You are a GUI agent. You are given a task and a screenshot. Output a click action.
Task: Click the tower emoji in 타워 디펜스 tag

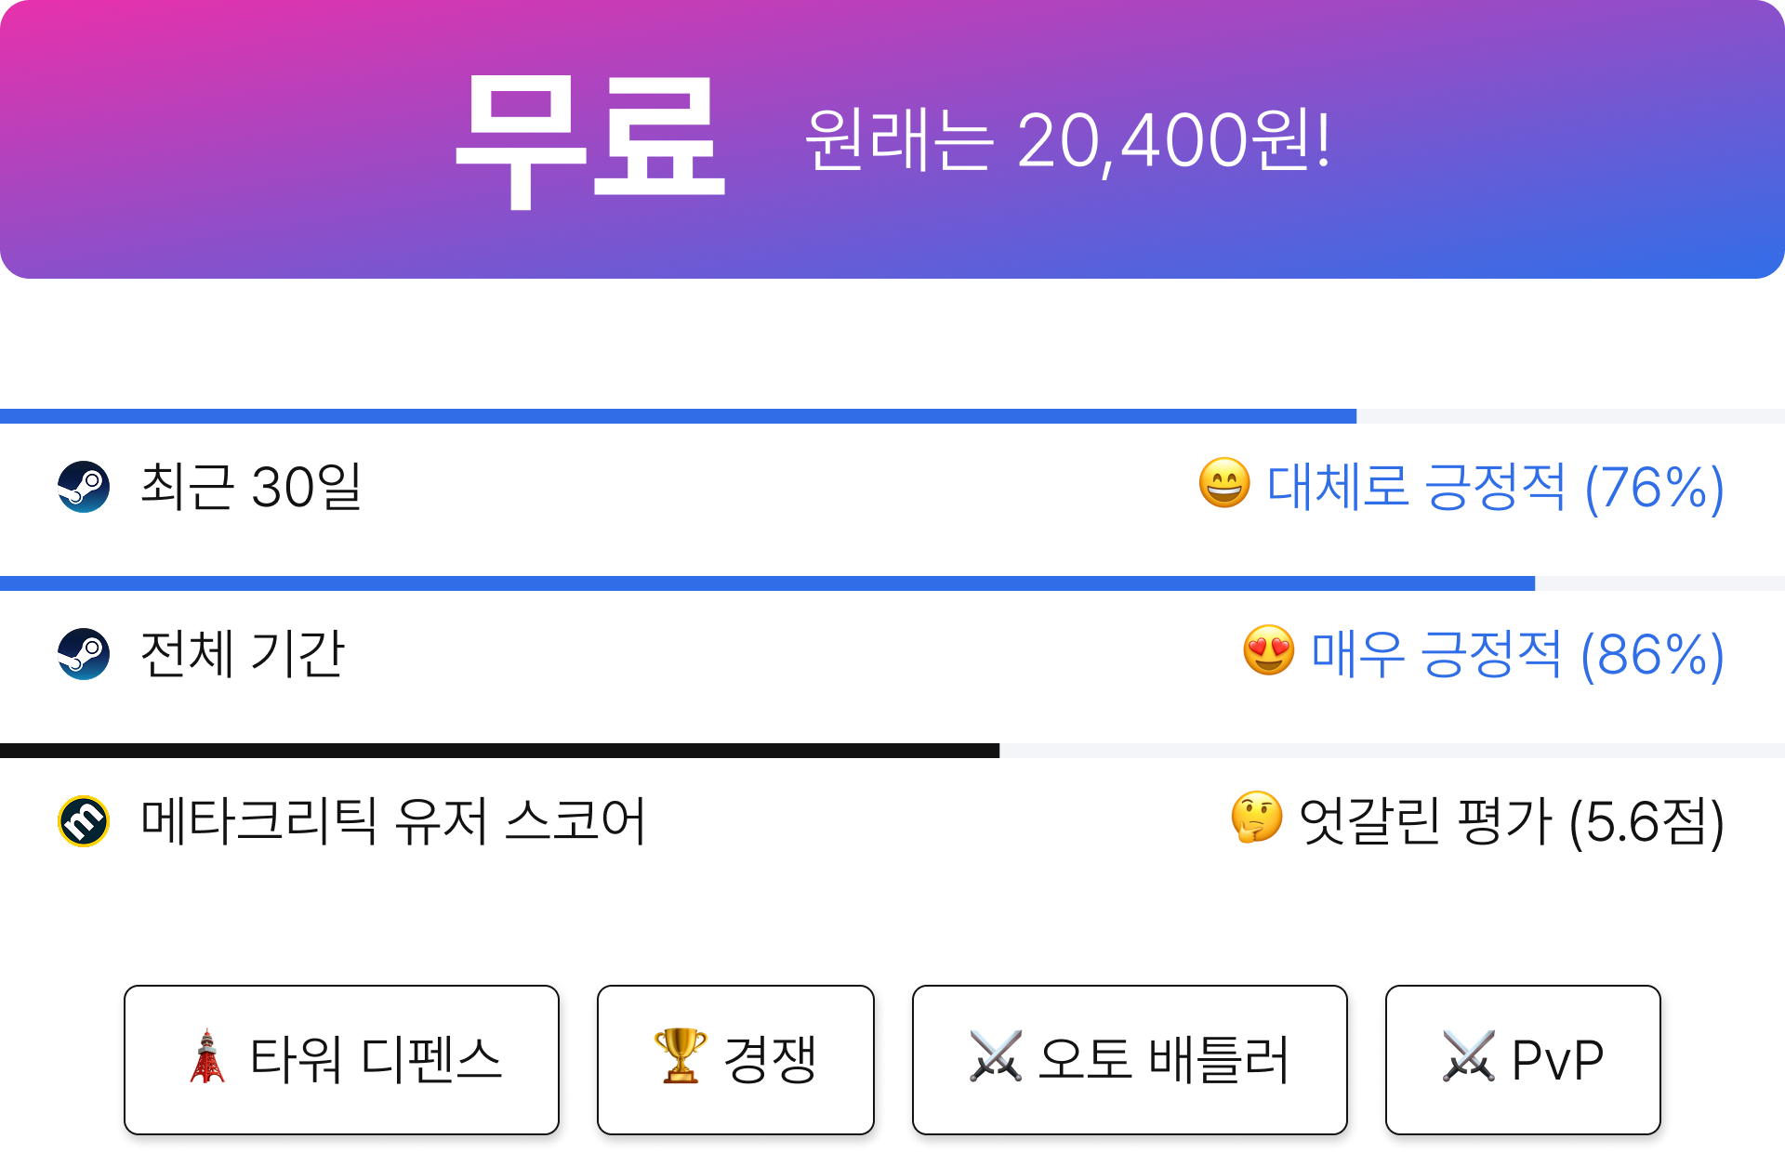pos(207,1056)
